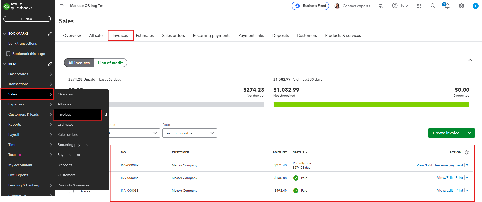Click Print for INV-000088
Viewport: 482px width, 202px height.
point(459,190)
